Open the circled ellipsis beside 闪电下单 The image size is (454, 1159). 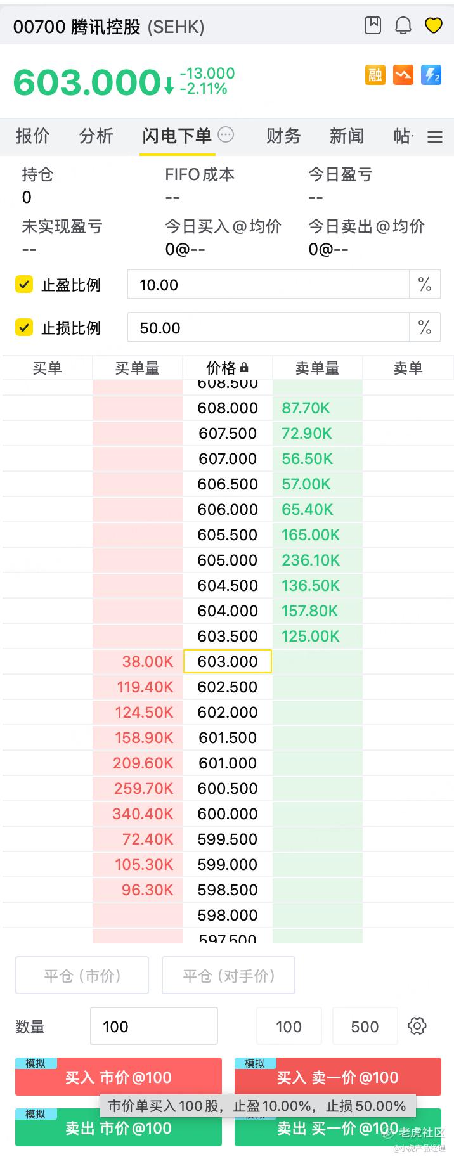pos(226,134)
